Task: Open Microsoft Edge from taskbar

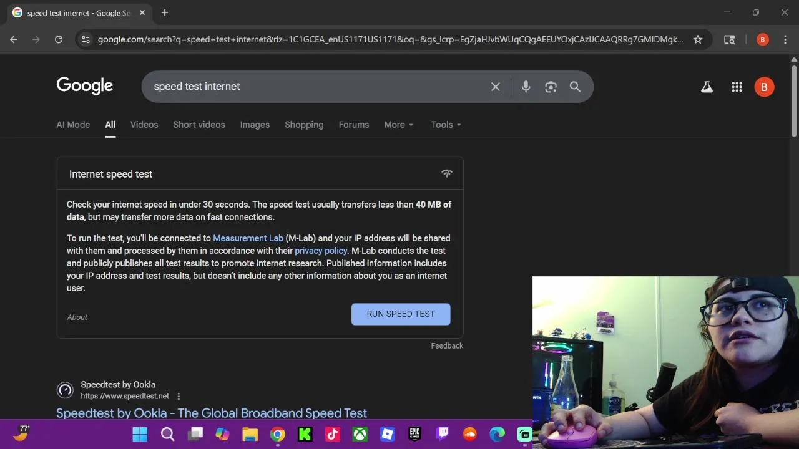Action: [x=497, y=434]
